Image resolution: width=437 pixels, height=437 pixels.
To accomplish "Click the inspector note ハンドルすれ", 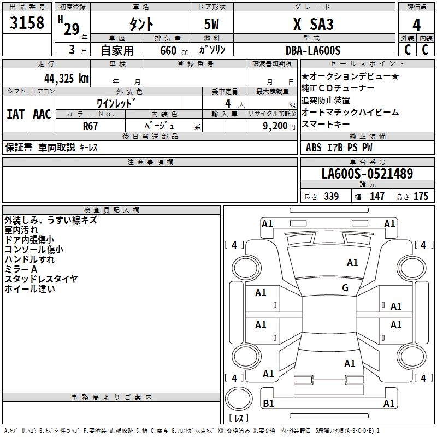I will tap(29, 259).
